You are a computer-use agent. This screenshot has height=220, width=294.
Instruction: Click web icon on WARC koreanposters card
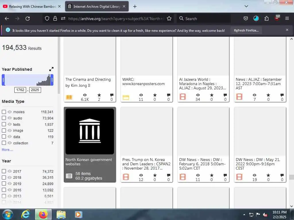click(126, 97)
